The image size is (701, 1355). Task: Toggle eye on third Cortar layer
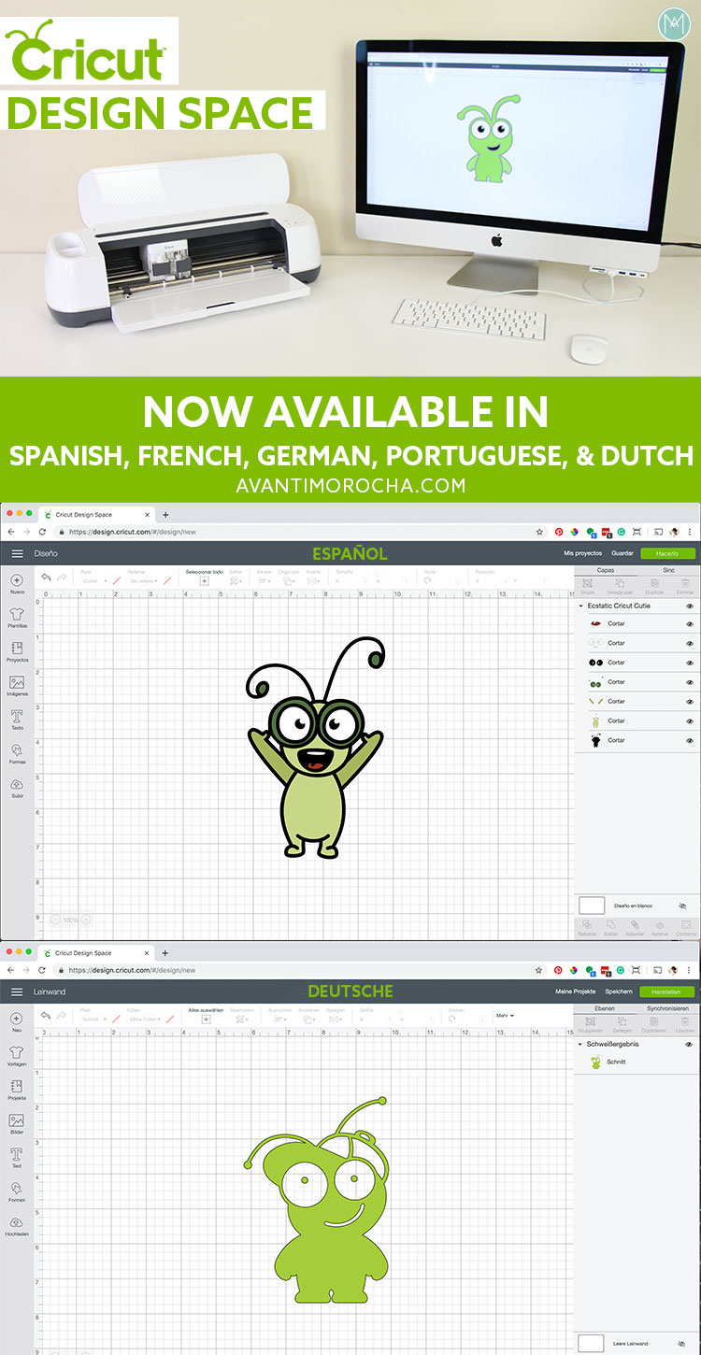pyautogui.click(x=690, y=663)
